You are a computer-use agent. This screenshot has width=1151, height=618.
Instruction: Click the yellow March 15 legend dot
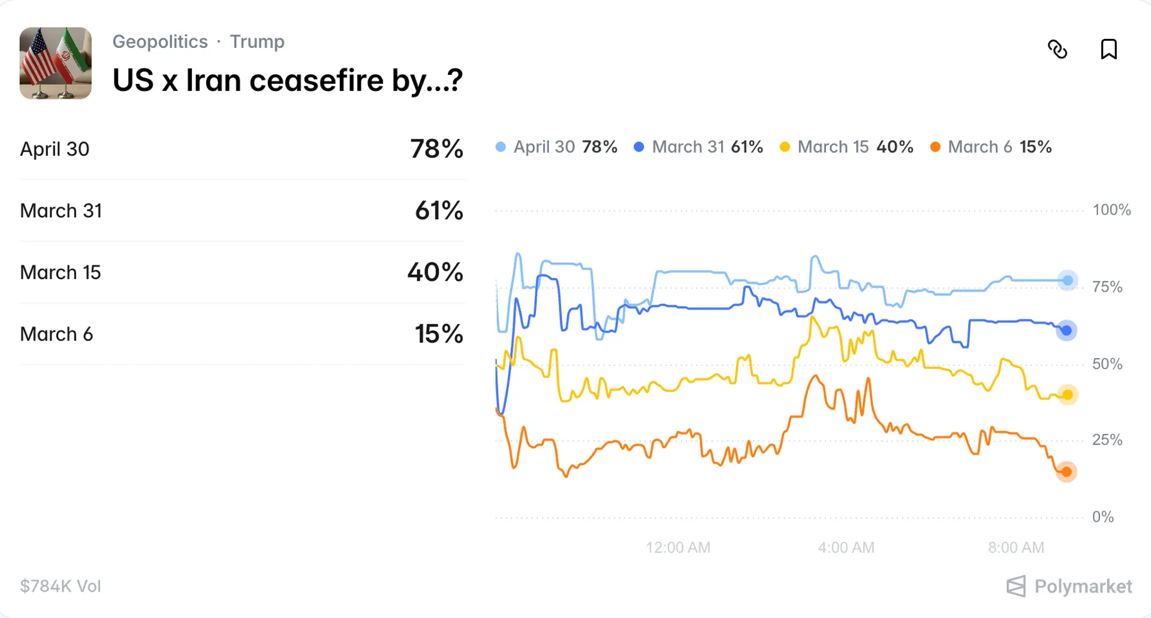pos(784,147)
